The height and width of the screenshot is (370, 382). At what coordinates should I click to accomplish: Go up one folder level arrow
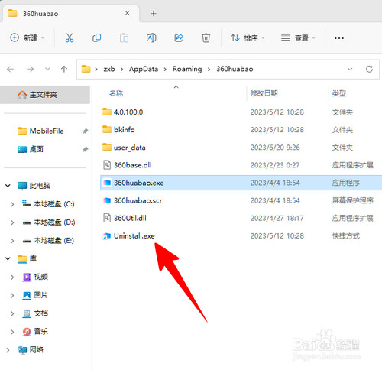64,69
